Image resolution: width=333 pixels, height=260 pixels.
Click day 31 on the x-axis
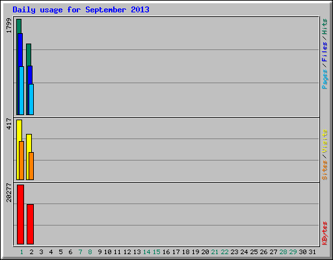pos(312,252)
